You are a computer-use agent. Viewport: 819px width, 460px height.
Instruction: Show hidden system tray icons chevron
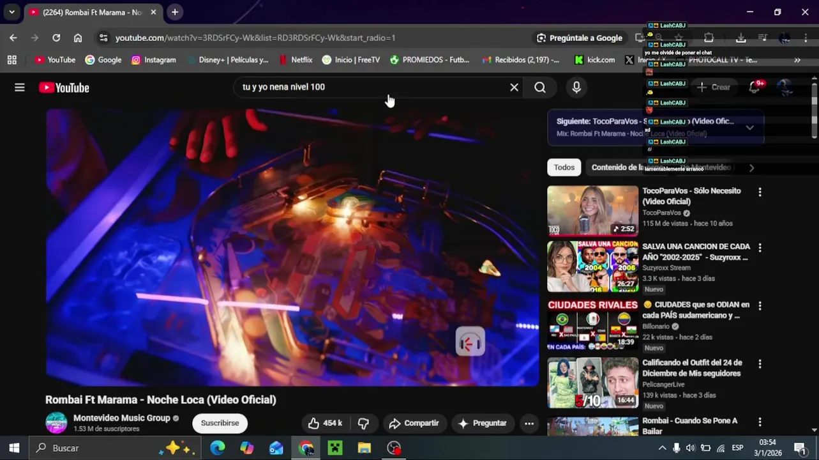tap(662, 448)
